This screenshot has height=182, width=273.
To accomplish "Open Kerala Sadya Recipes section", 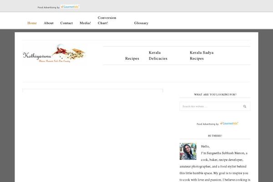I will click(x=202, y=56).
